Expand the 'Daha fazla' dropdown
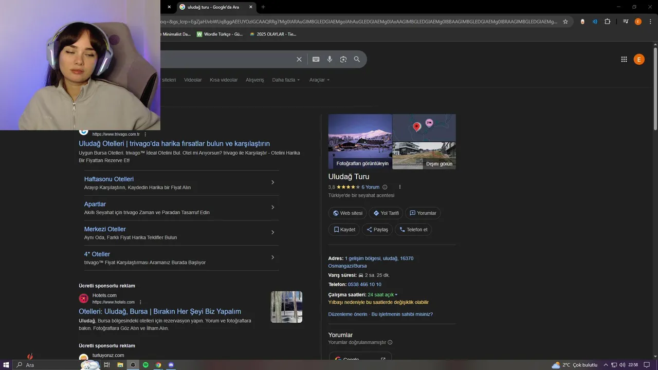658x370 pixels. click(x=286, y=80)
